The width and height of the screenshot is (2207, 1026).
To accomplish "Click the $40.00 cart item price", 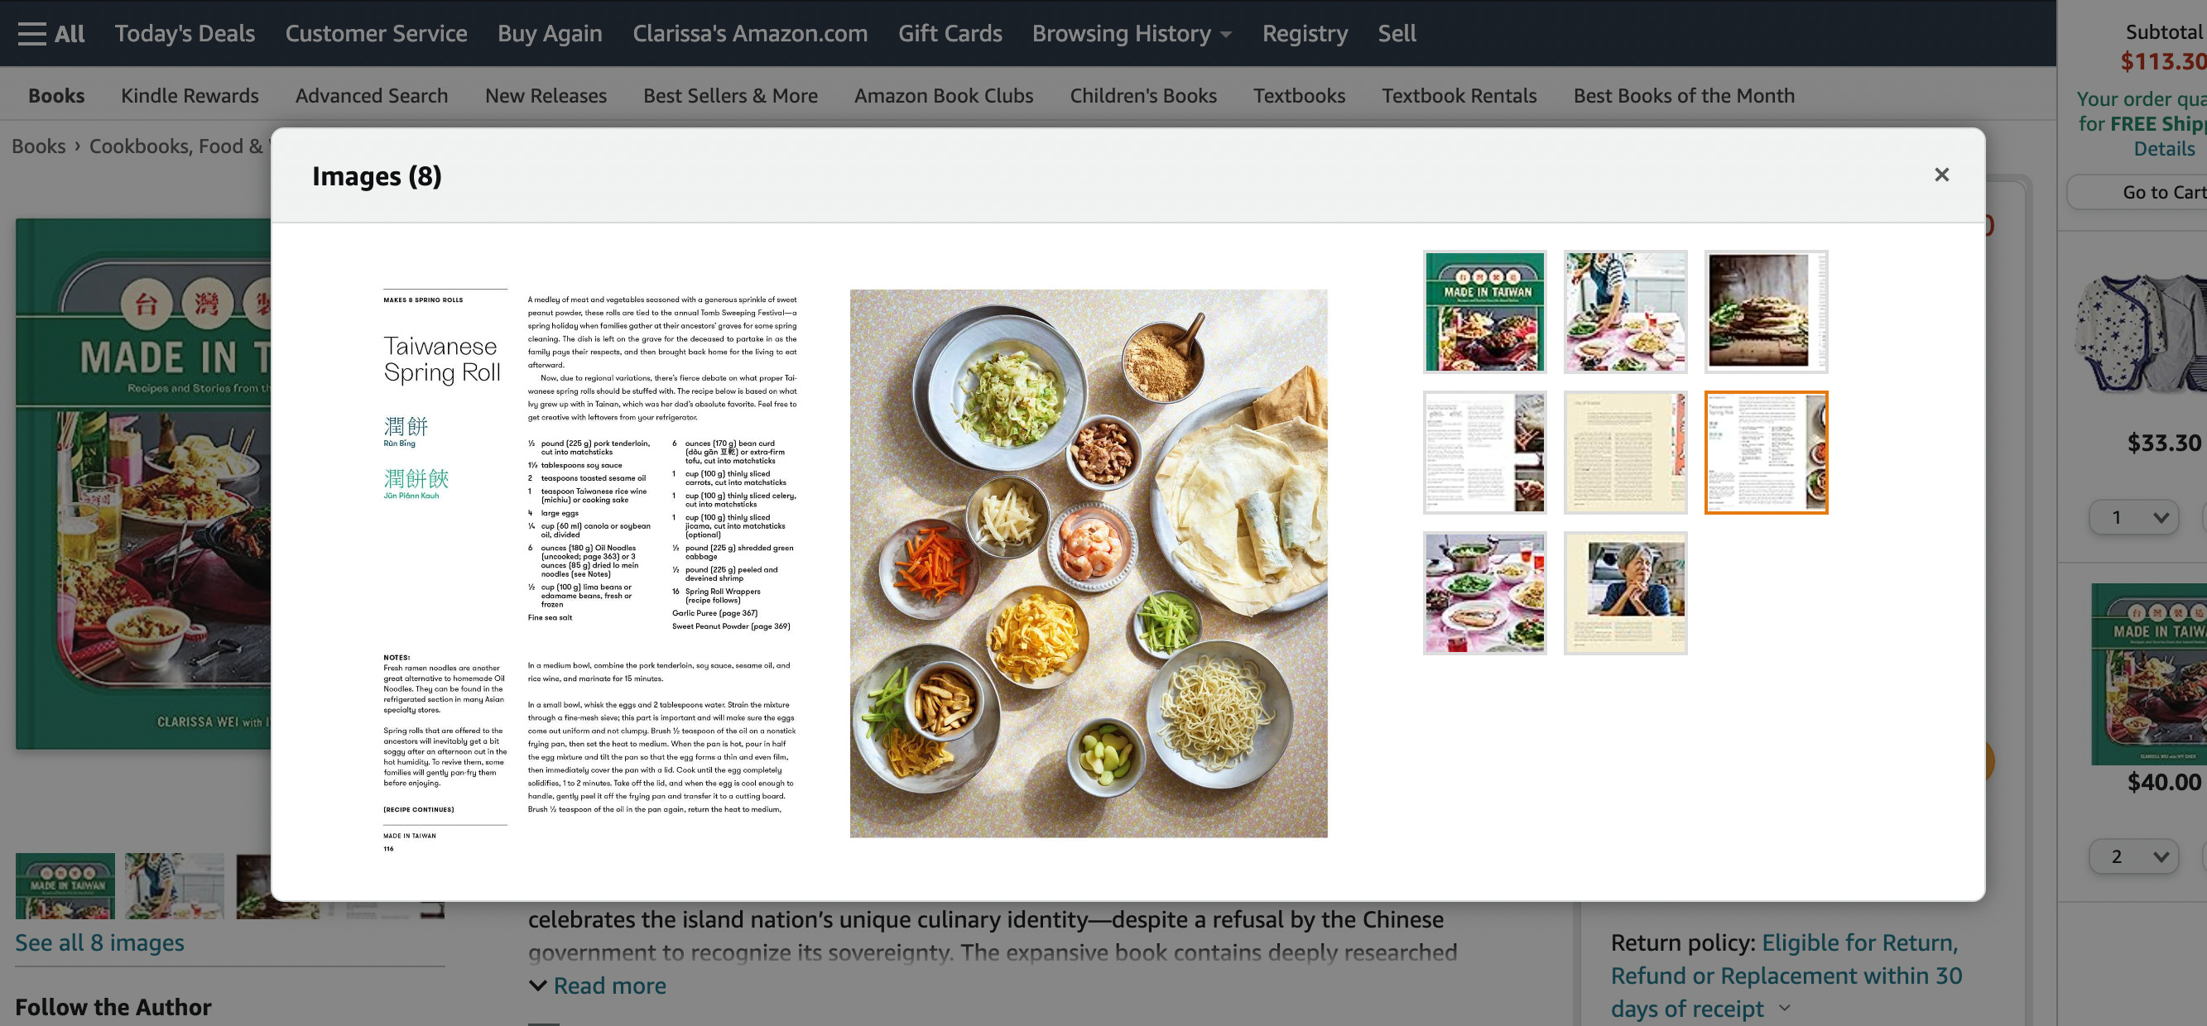I will (2164, 782).
